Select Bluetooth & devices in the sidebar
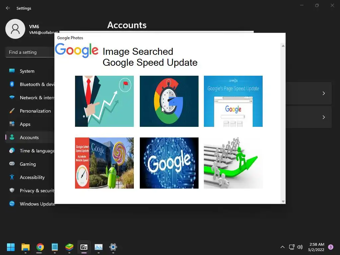 pyautogui.click(x=30, y=84)
